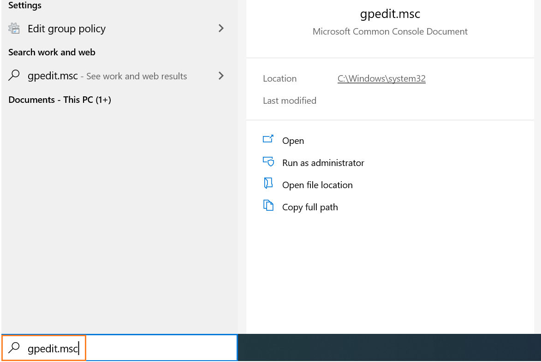Click the gpedit.msc title in preview pane
The height and width of the screenshot is (362, 541).
click(390, 14)
